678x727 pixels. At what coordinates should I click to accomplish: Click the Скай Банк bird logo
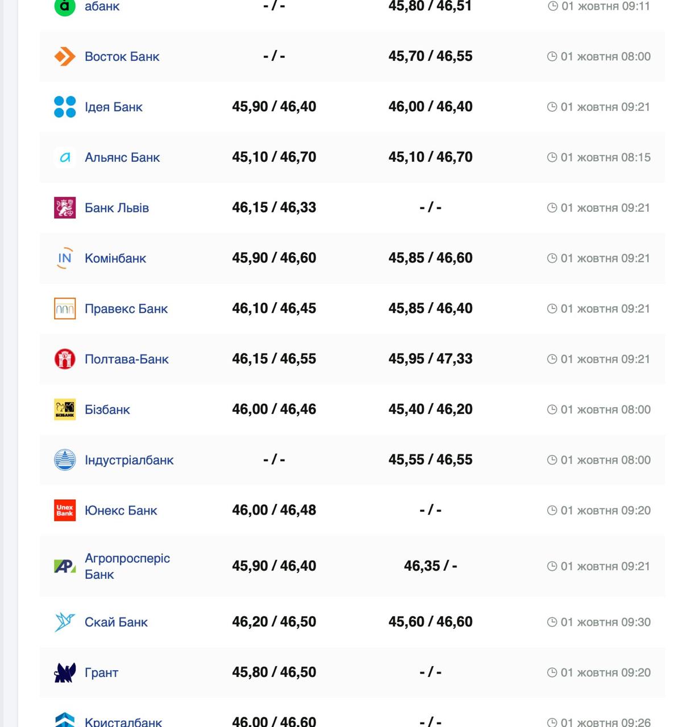(64, 622)
